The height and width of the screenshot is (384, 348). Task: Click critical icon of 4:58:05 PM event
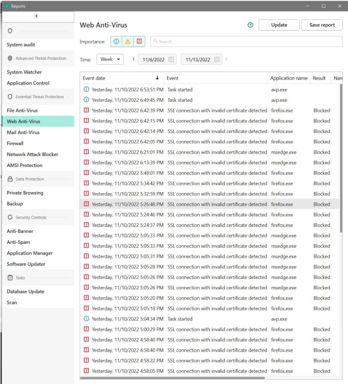(x=86, y=371)
